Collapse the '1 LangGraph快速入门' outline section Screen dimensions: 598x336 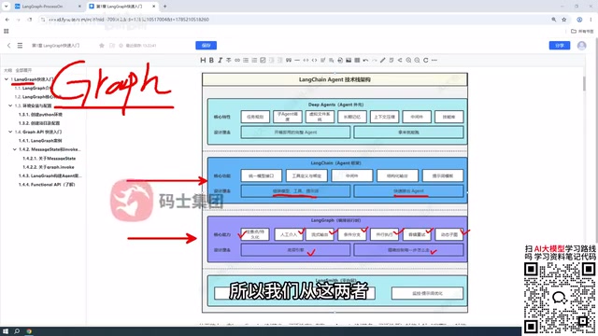[x=7, y=79]
